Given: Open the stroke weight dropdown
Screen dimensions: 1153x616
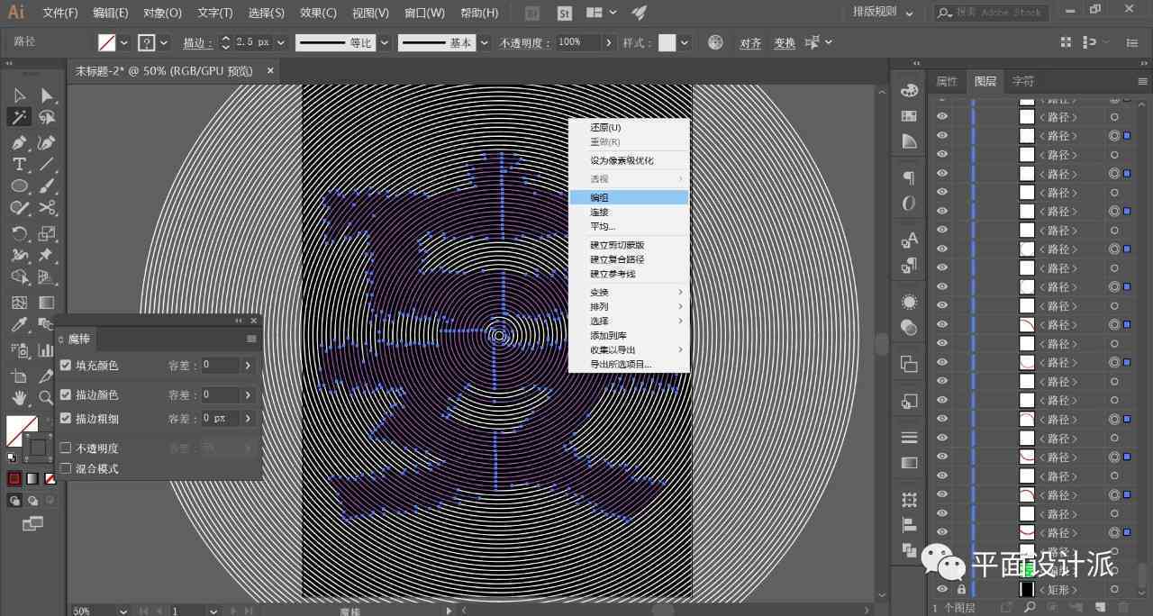Looking at the screenshot, I should tap(281, 42).
